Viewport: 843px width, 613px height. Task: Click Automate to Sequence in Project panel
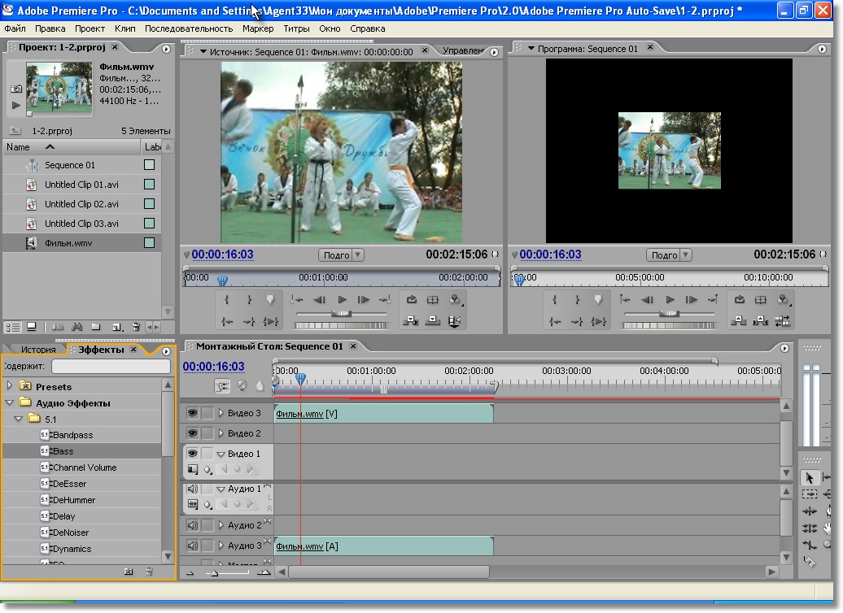coord(58,327)
